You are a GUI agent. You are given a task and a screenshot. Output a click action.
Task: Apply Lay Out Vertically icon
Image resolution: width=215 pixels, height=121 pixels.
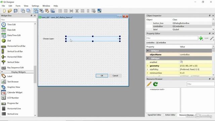pos(66,11)
